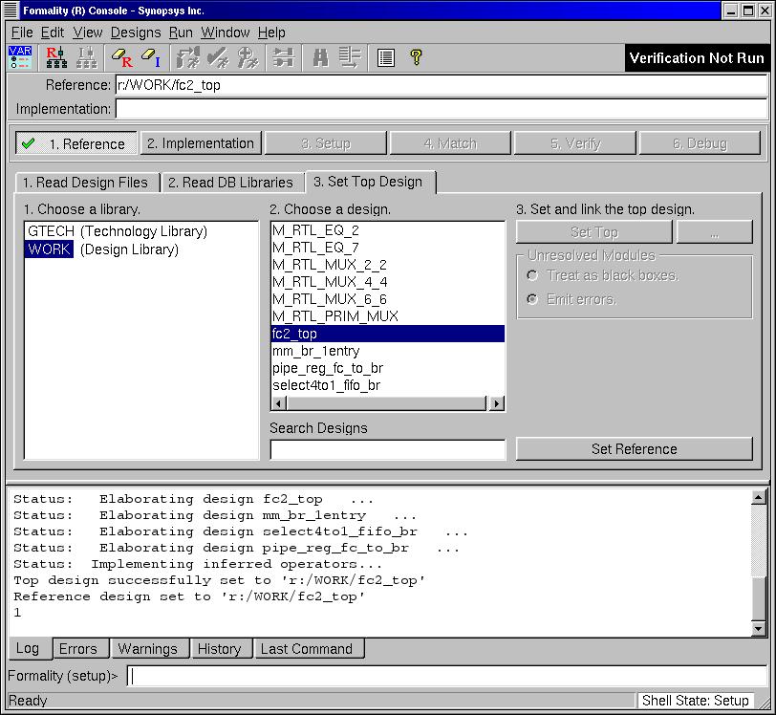Viewport: 776px width, 715px height.
Task: Open the File menu
Action: (22, 32)
